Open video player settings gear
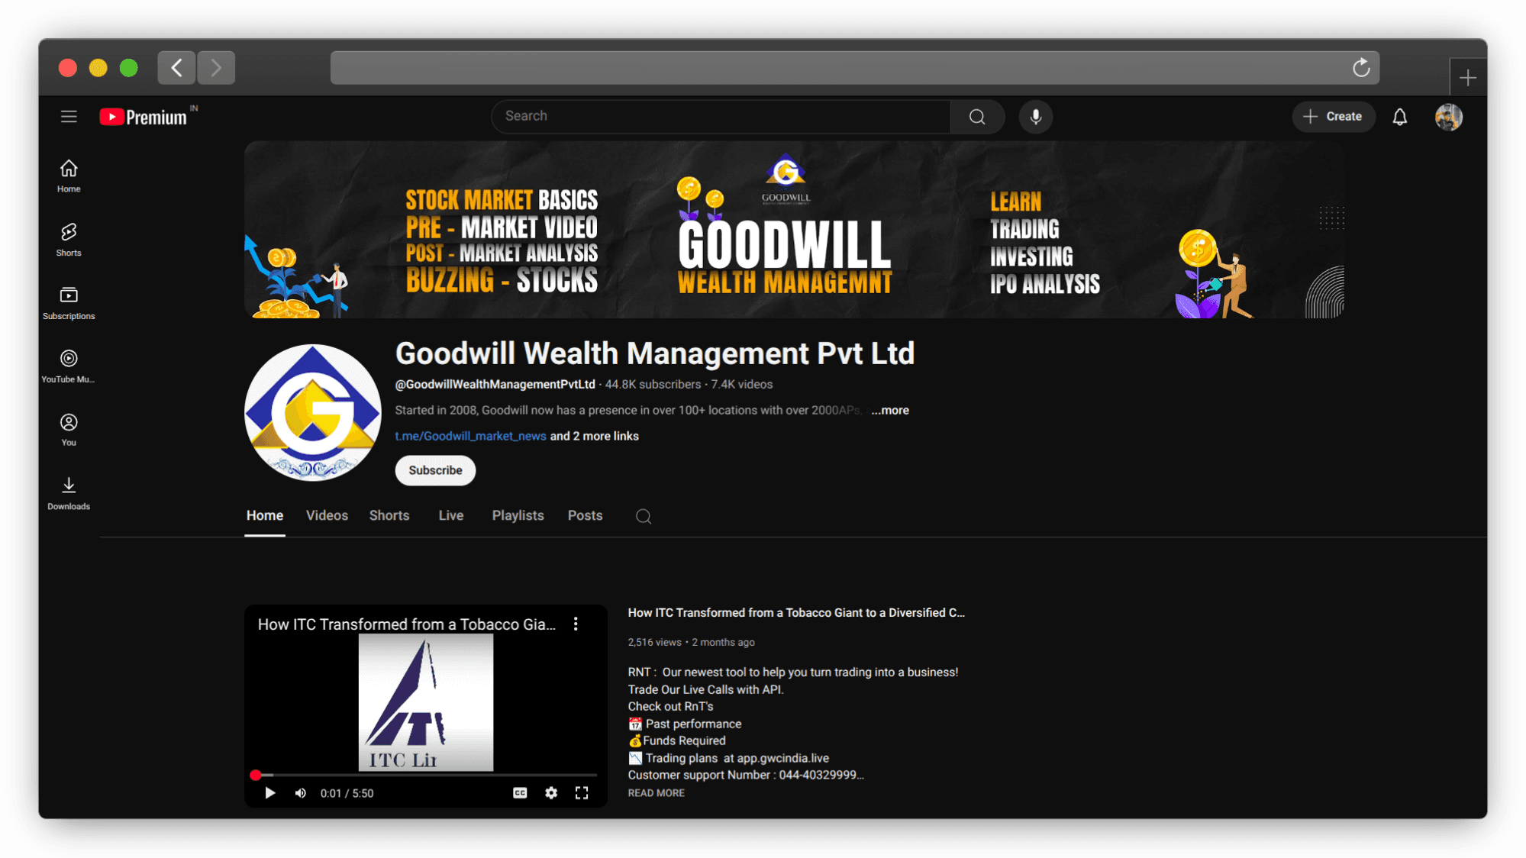This screenshot has width=1526, height=858. (551, 793)
